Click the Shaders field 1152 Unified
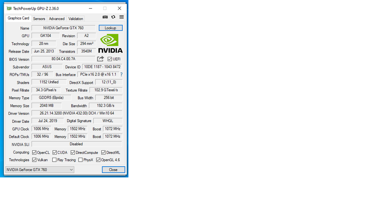 [49, 82]
